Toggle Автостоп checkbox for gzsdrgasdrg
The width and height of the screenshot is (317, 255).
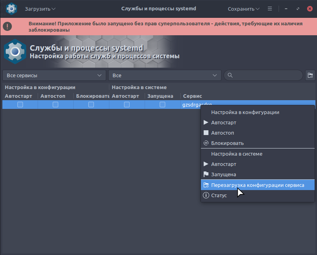tap(55, 105)
